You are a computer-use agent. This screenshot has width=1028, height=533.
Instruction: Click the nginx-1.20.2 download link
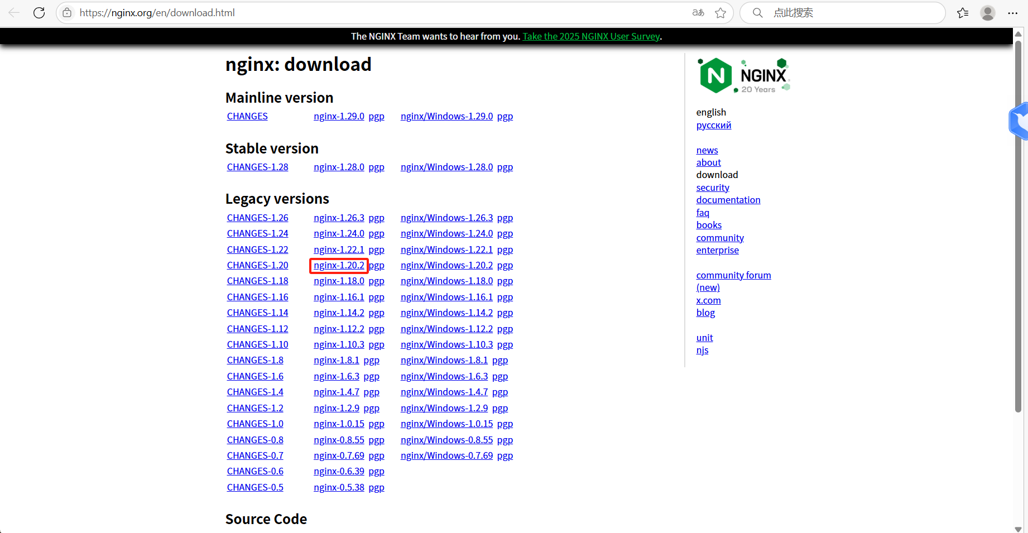coord(339,265)
